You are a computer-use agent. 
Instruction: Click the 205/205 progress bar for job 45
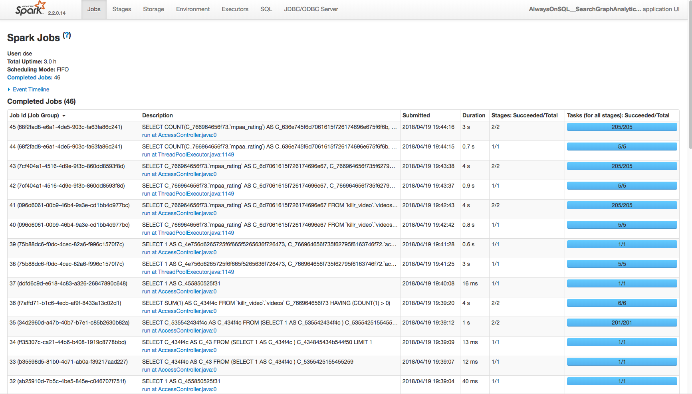622,127
